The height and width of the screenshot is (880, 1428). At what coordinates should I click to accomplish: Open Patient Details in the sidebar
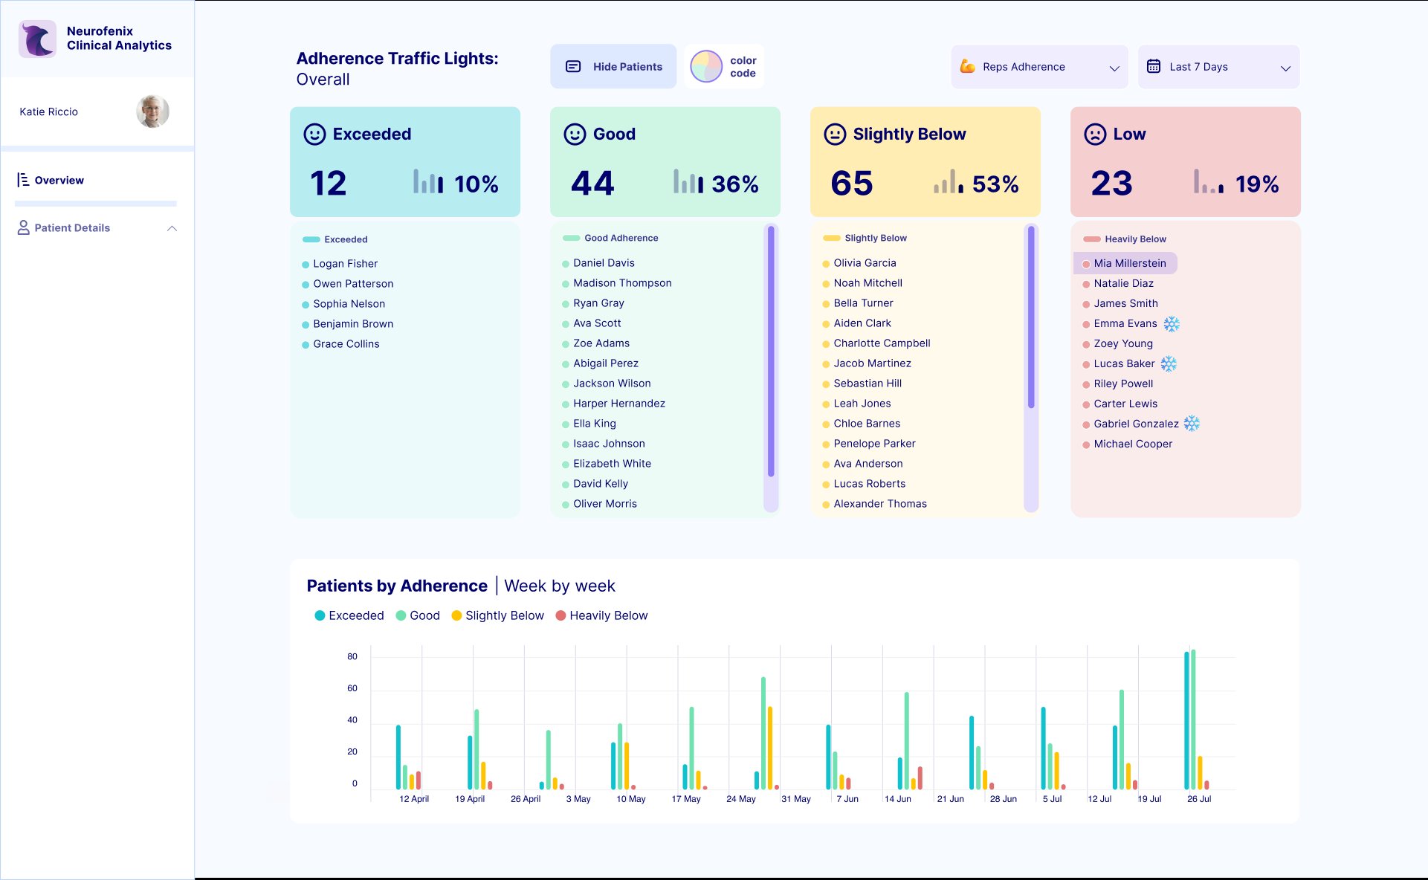pos(72,228)
